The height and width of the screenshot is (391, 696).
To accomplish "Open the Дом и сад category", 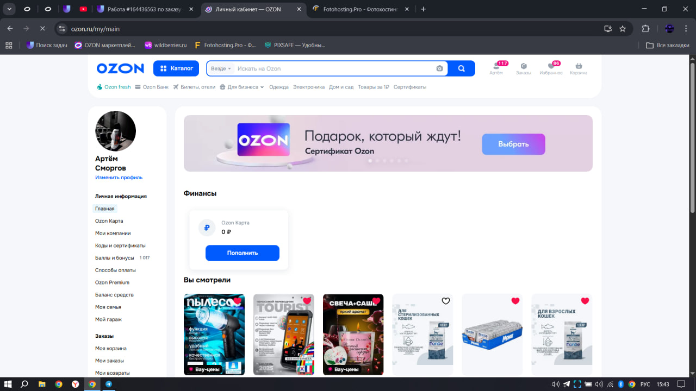I will (x=341, y=87).
